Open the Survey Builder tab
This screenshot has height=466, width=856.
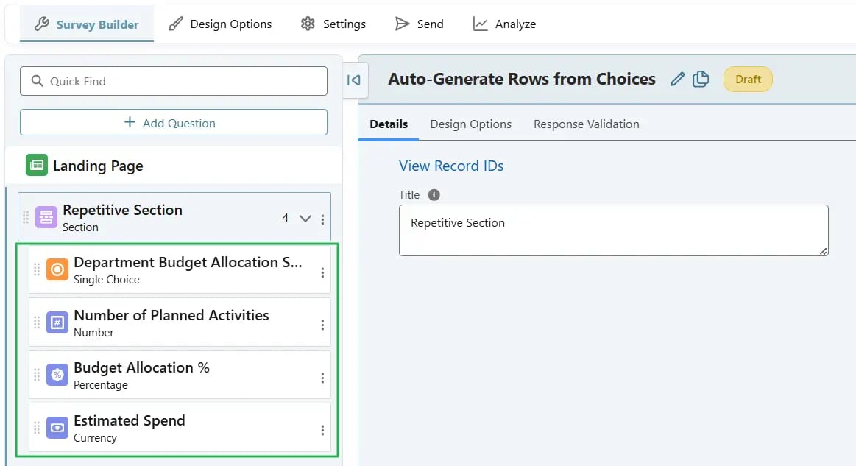click(87, 24)
